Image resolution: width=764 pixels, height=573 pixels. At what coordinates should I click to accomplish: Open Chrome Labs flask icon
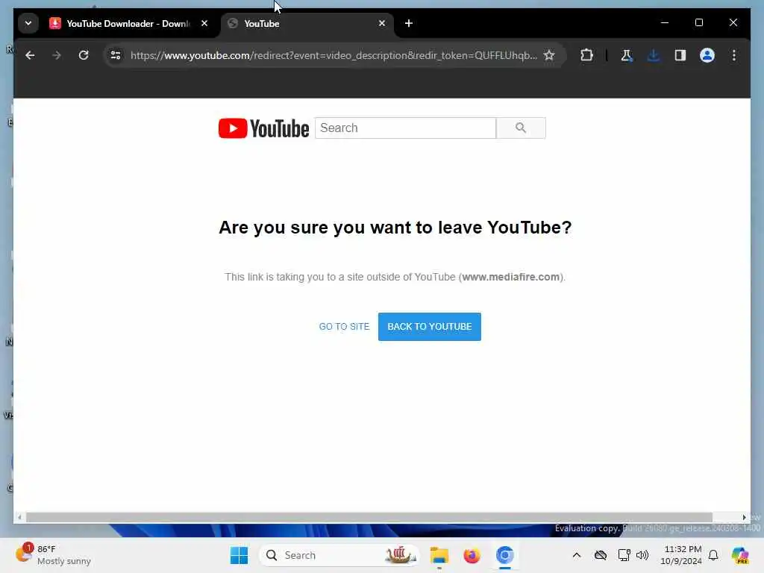[x=627, y=55]
